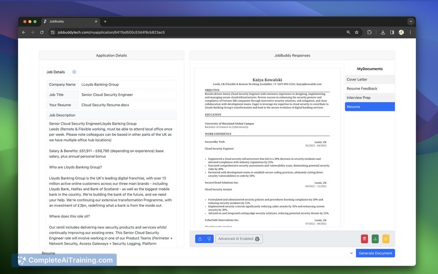This screenshot has width=438, height=274.
Task: Click the WORK EXPERIENCE heading in resume
Action: (218, 134)
